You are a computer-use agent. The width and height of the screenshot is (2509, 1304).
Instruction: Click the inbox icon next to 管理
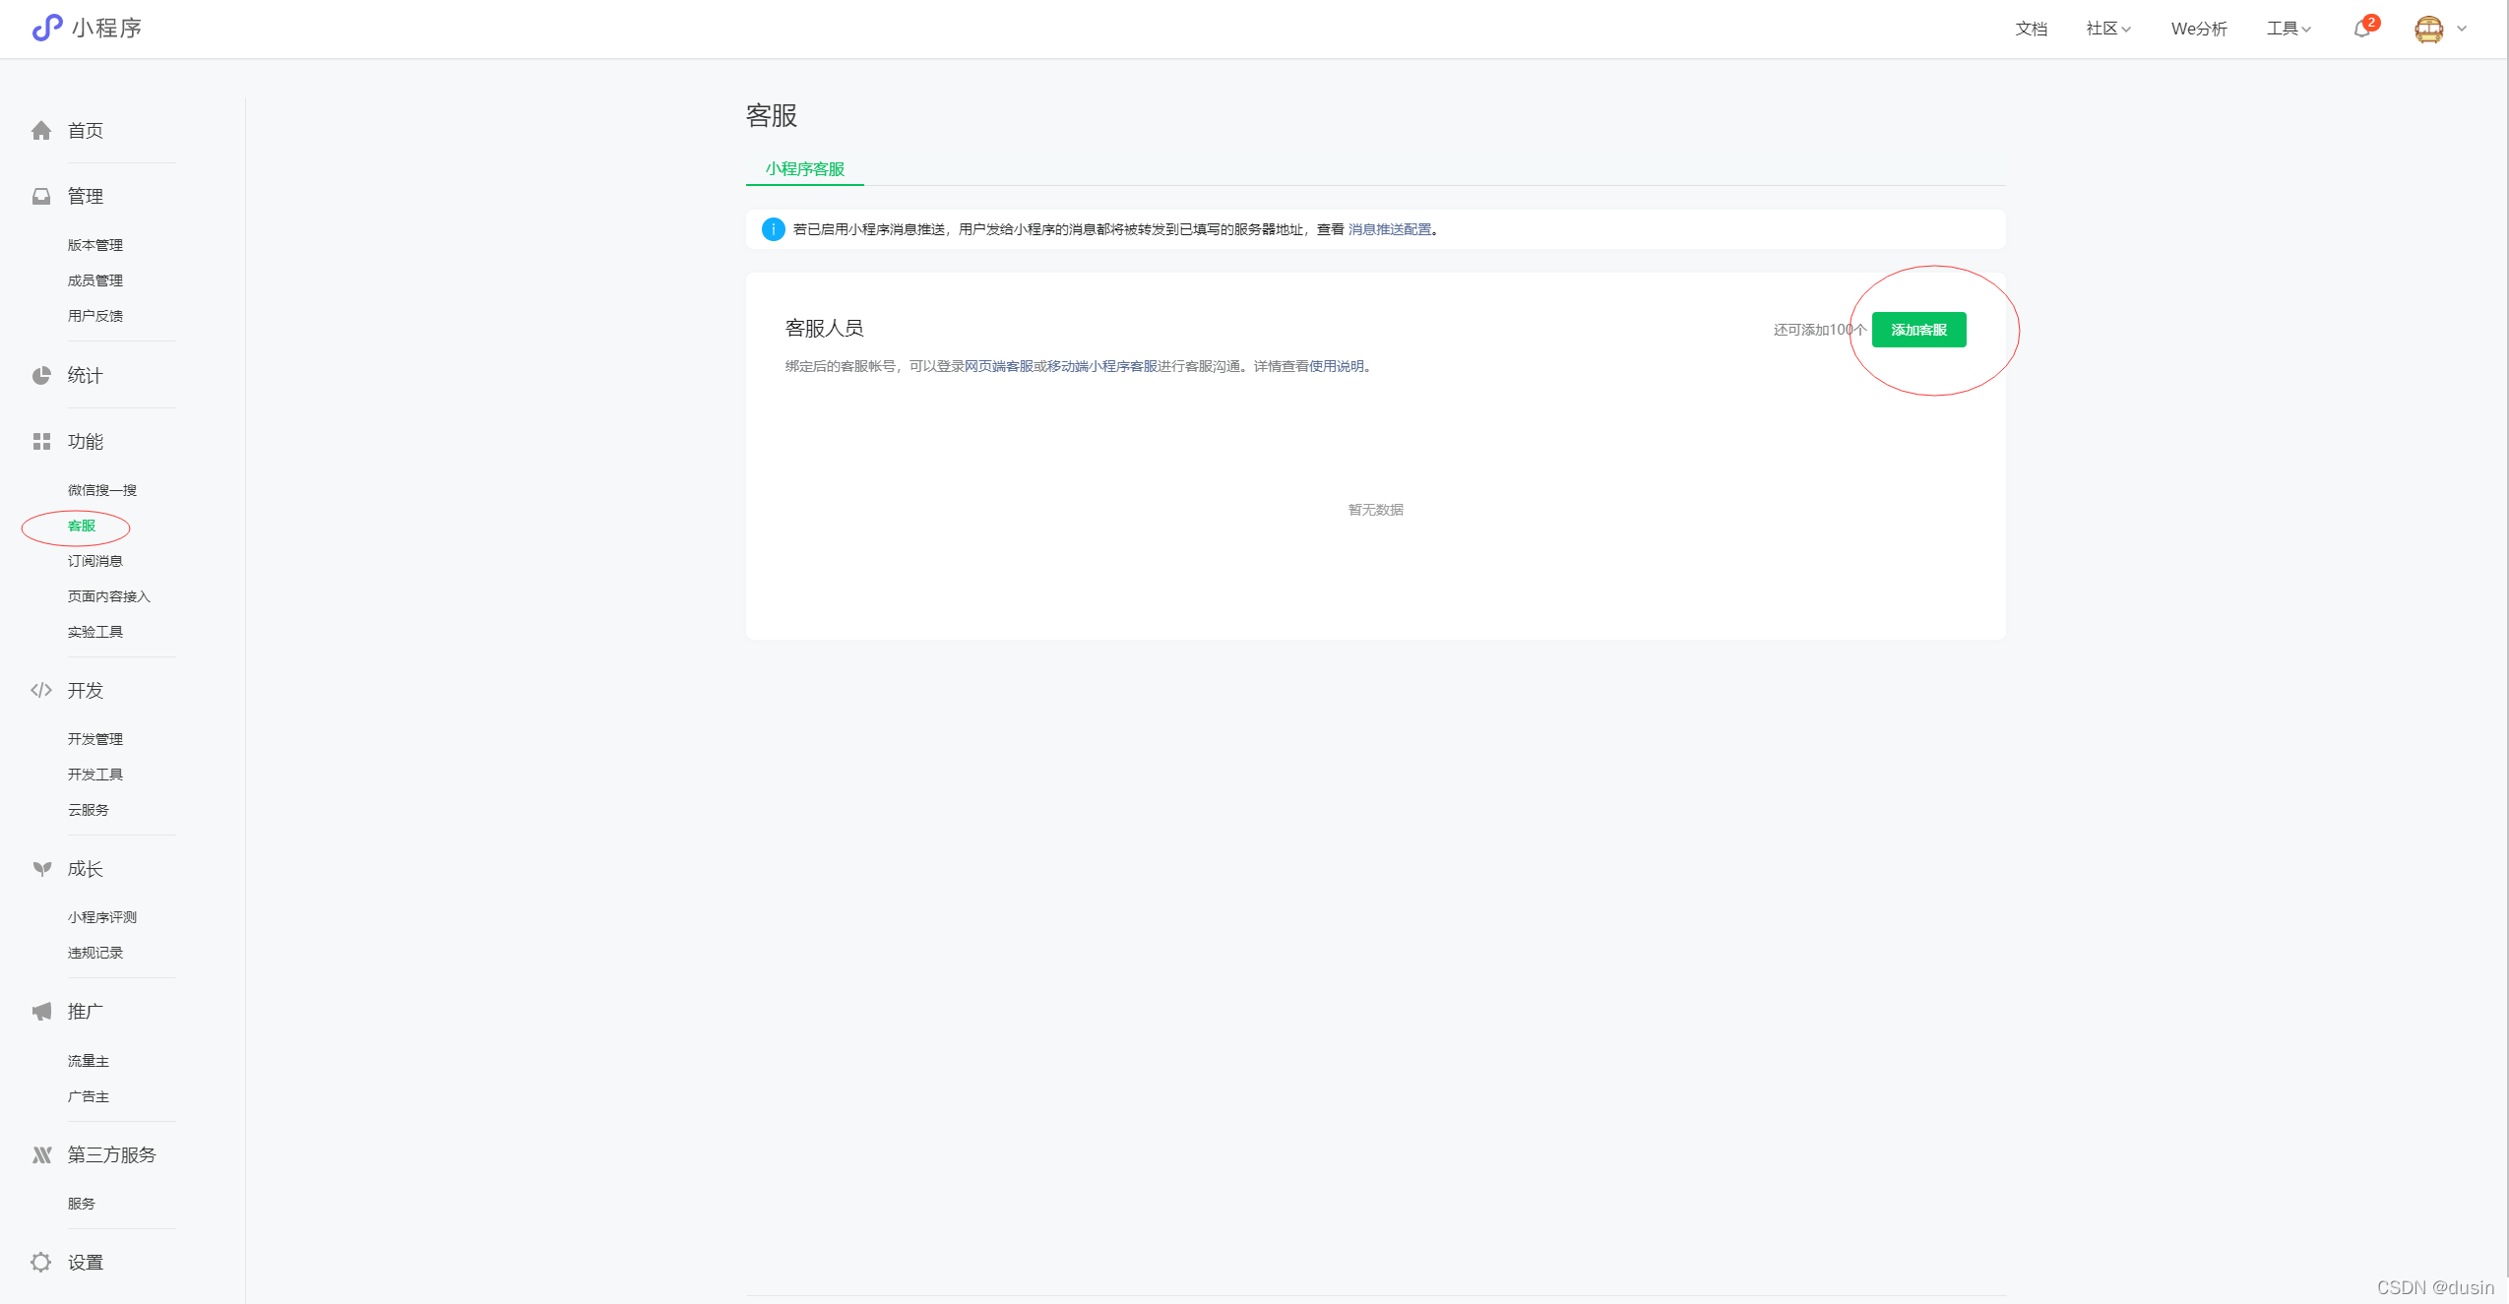41,197
